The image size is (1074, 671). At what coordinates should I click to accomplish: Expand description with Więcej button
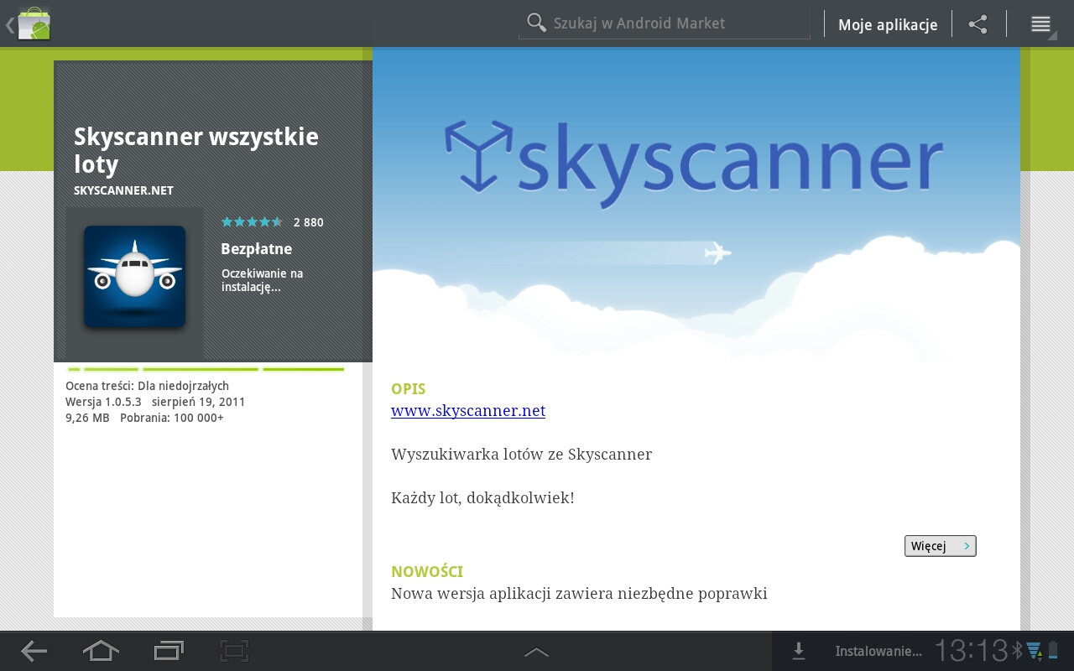941,546
